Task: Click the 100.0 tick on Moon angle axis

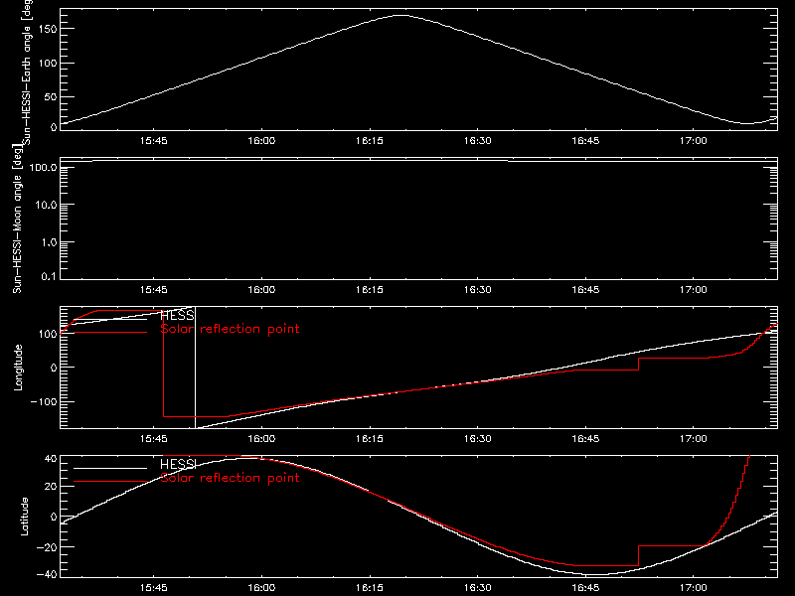Action: click(43, 167)
